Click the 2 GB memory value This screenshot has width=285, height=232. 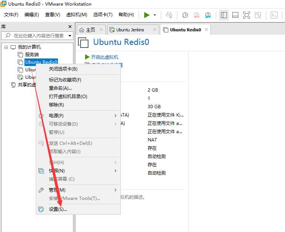click(x=153, y=90)
